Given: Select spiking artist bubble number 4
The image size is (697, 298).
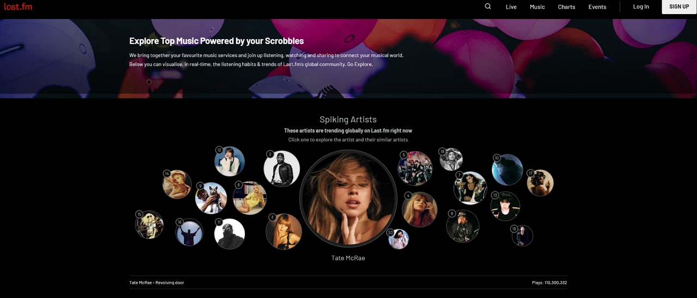Looking at the screenshot, I should (419, 209).
